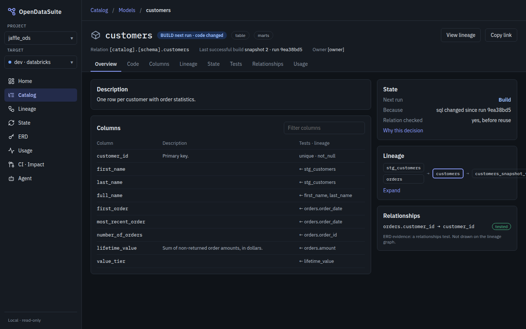Open the Usage activity icon in sidebar

[11, 151]
